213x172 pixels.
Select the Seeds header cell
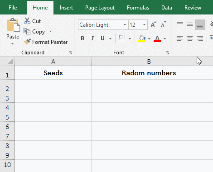[x=53, y=73]
